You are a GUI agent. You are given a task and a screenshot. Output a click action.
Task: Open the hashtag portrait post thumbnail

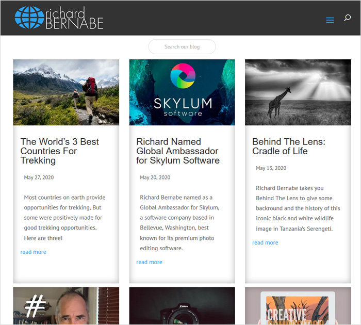coord(66,306)
